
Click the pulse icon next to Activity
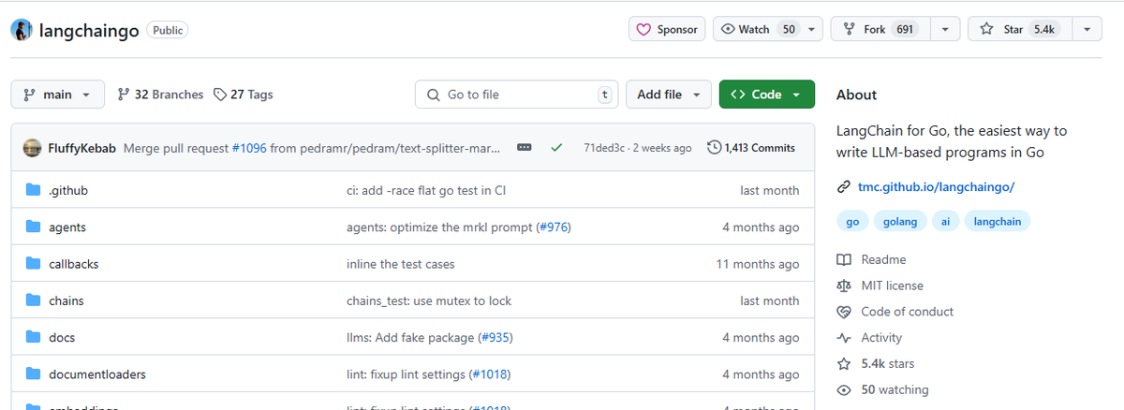pyautogui.click(x=843, y=338)
